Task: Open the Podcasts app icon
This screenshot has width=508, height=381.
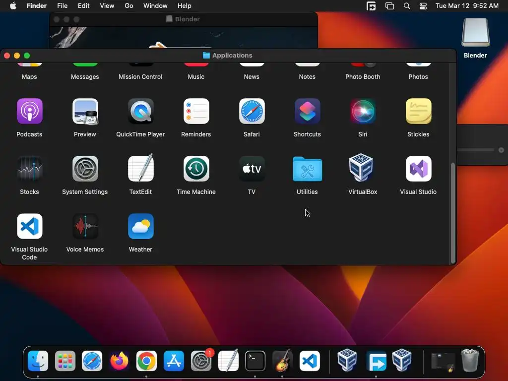Action: pyautogui.click(x=29, y=111)
